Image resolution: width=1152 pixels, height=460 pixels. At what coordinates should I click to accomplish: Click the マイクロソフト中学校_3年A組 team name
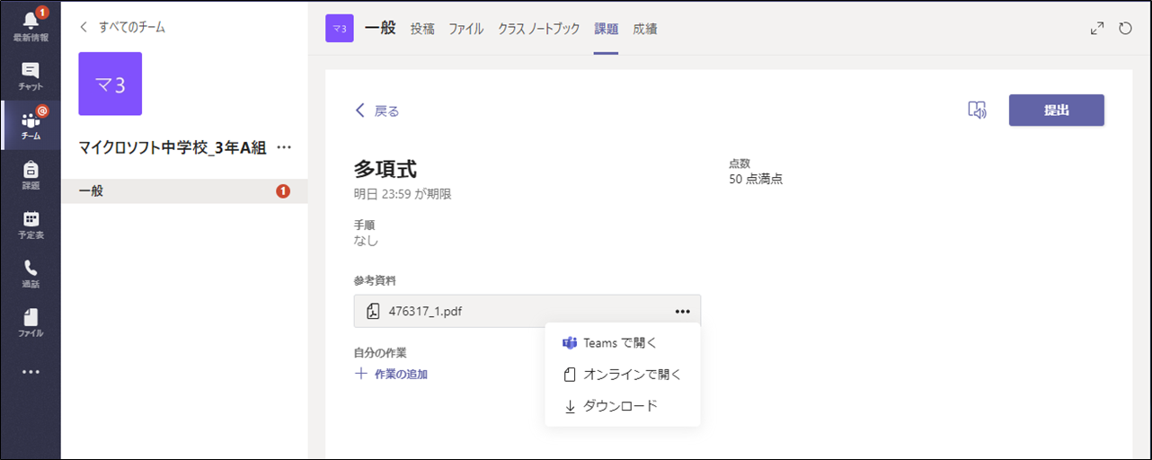tap(173, 147)
